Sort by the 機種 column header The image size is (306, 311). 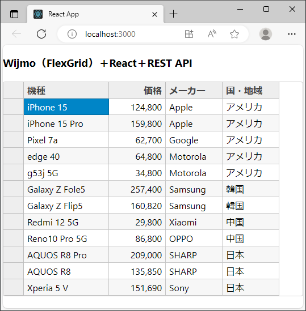pyautogui.click(x=66, y=90)
